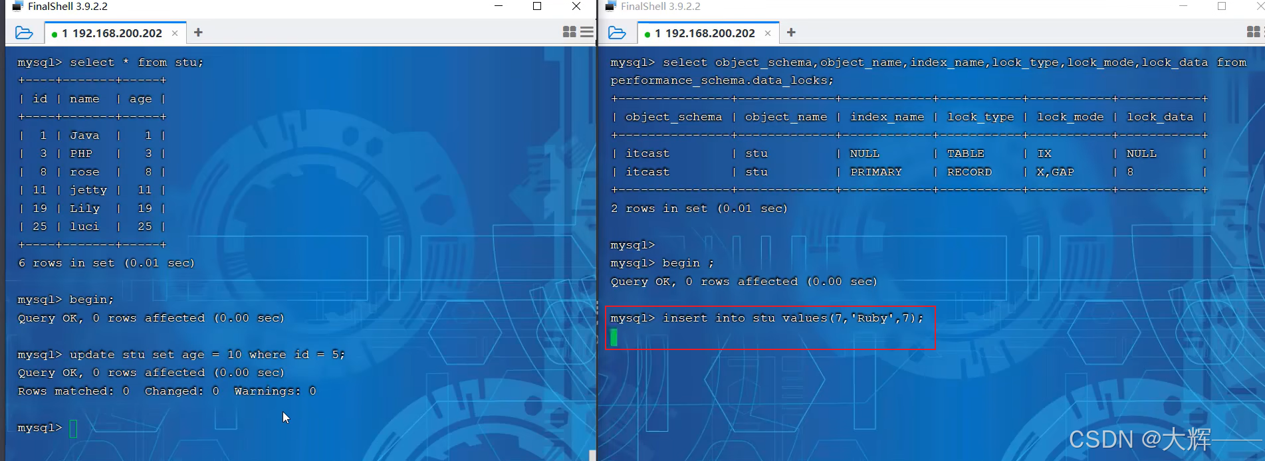Add a new tab in right window

[x=791, y=33]
